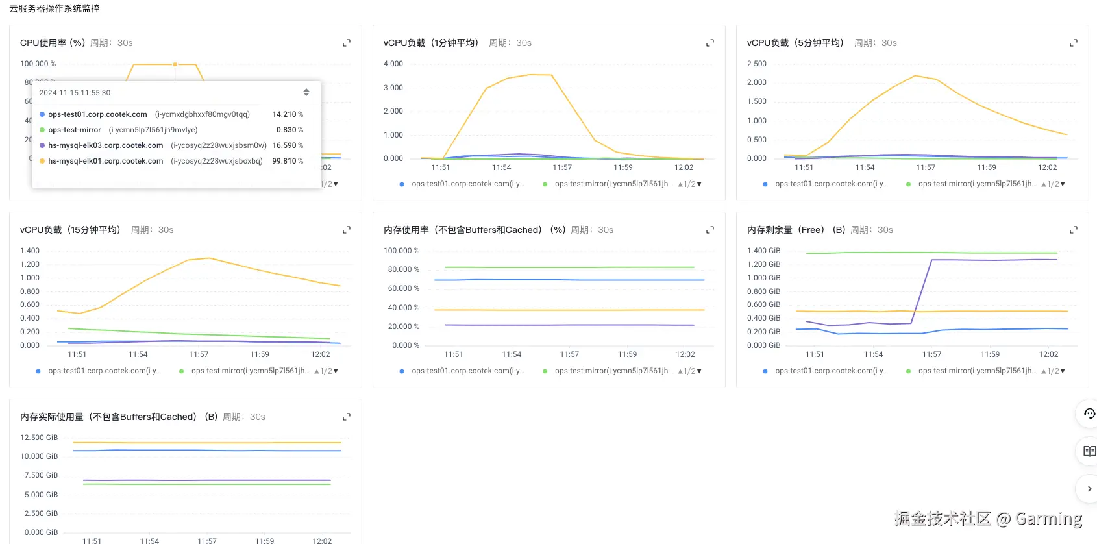Go to next legend page in 内存剩余量 chart

point(1063,371)
